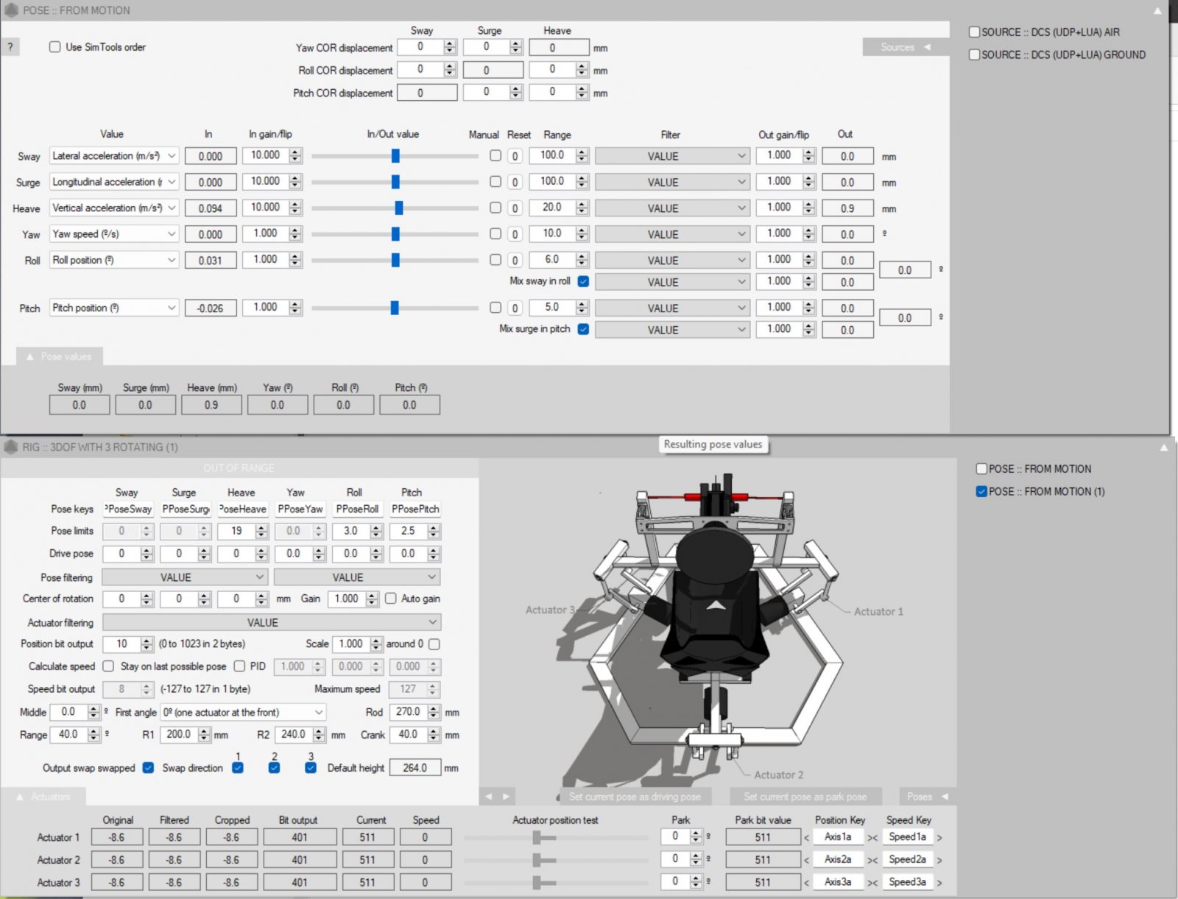The width and height of the screenshot is (1178, 899).
Task: Check SOURCE :: DCS (UDP+LUA) AIR
Action: click(x=974, y=32)
